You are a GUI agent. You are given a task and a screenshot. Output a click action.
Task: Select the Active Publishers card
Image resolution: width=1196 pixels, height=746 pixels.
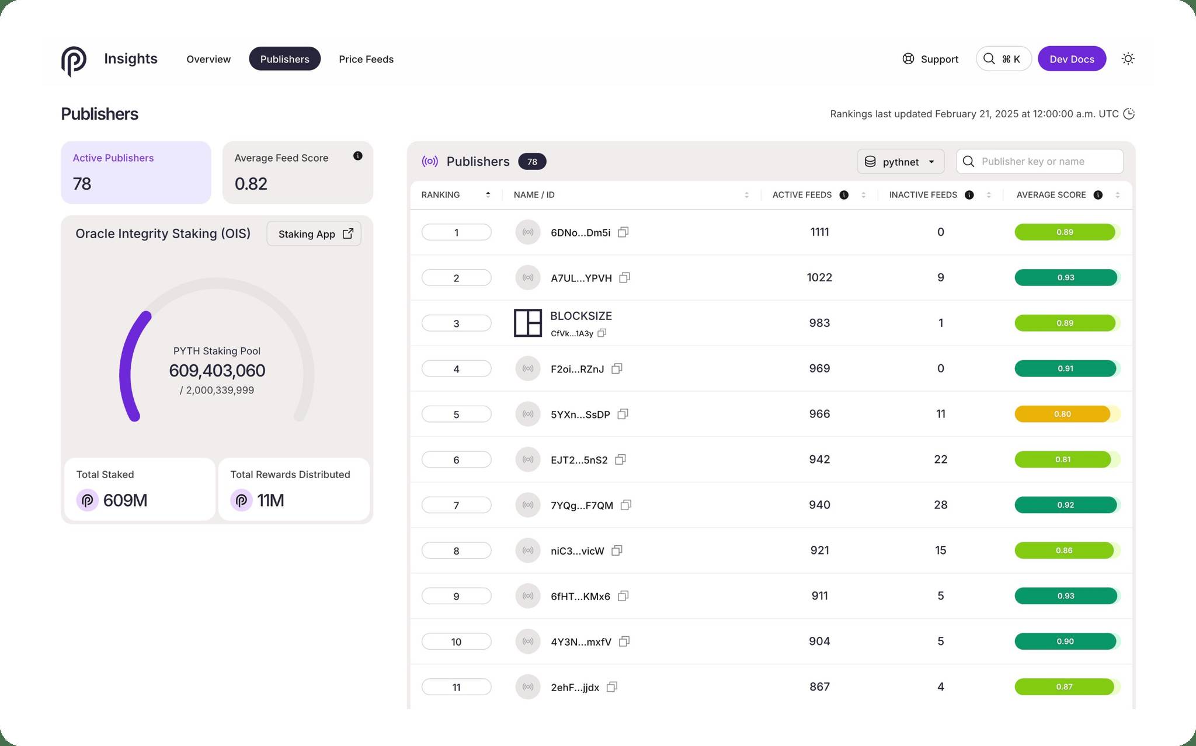click(136, 172)
